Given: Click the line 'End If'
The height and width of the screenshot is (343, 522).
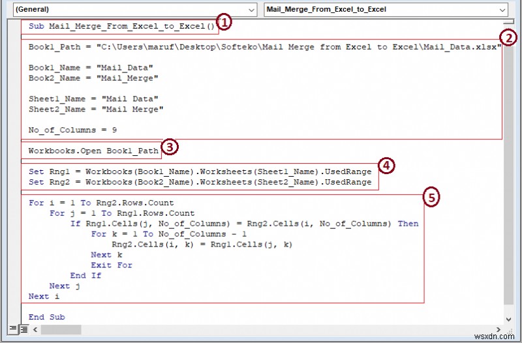Looking at the screenshot, I should pos(85,275).
